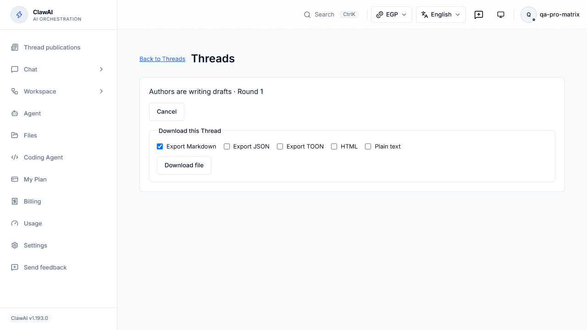
Task: Expand the Workspace submenu chevron
Action: [x=101, y=91]
